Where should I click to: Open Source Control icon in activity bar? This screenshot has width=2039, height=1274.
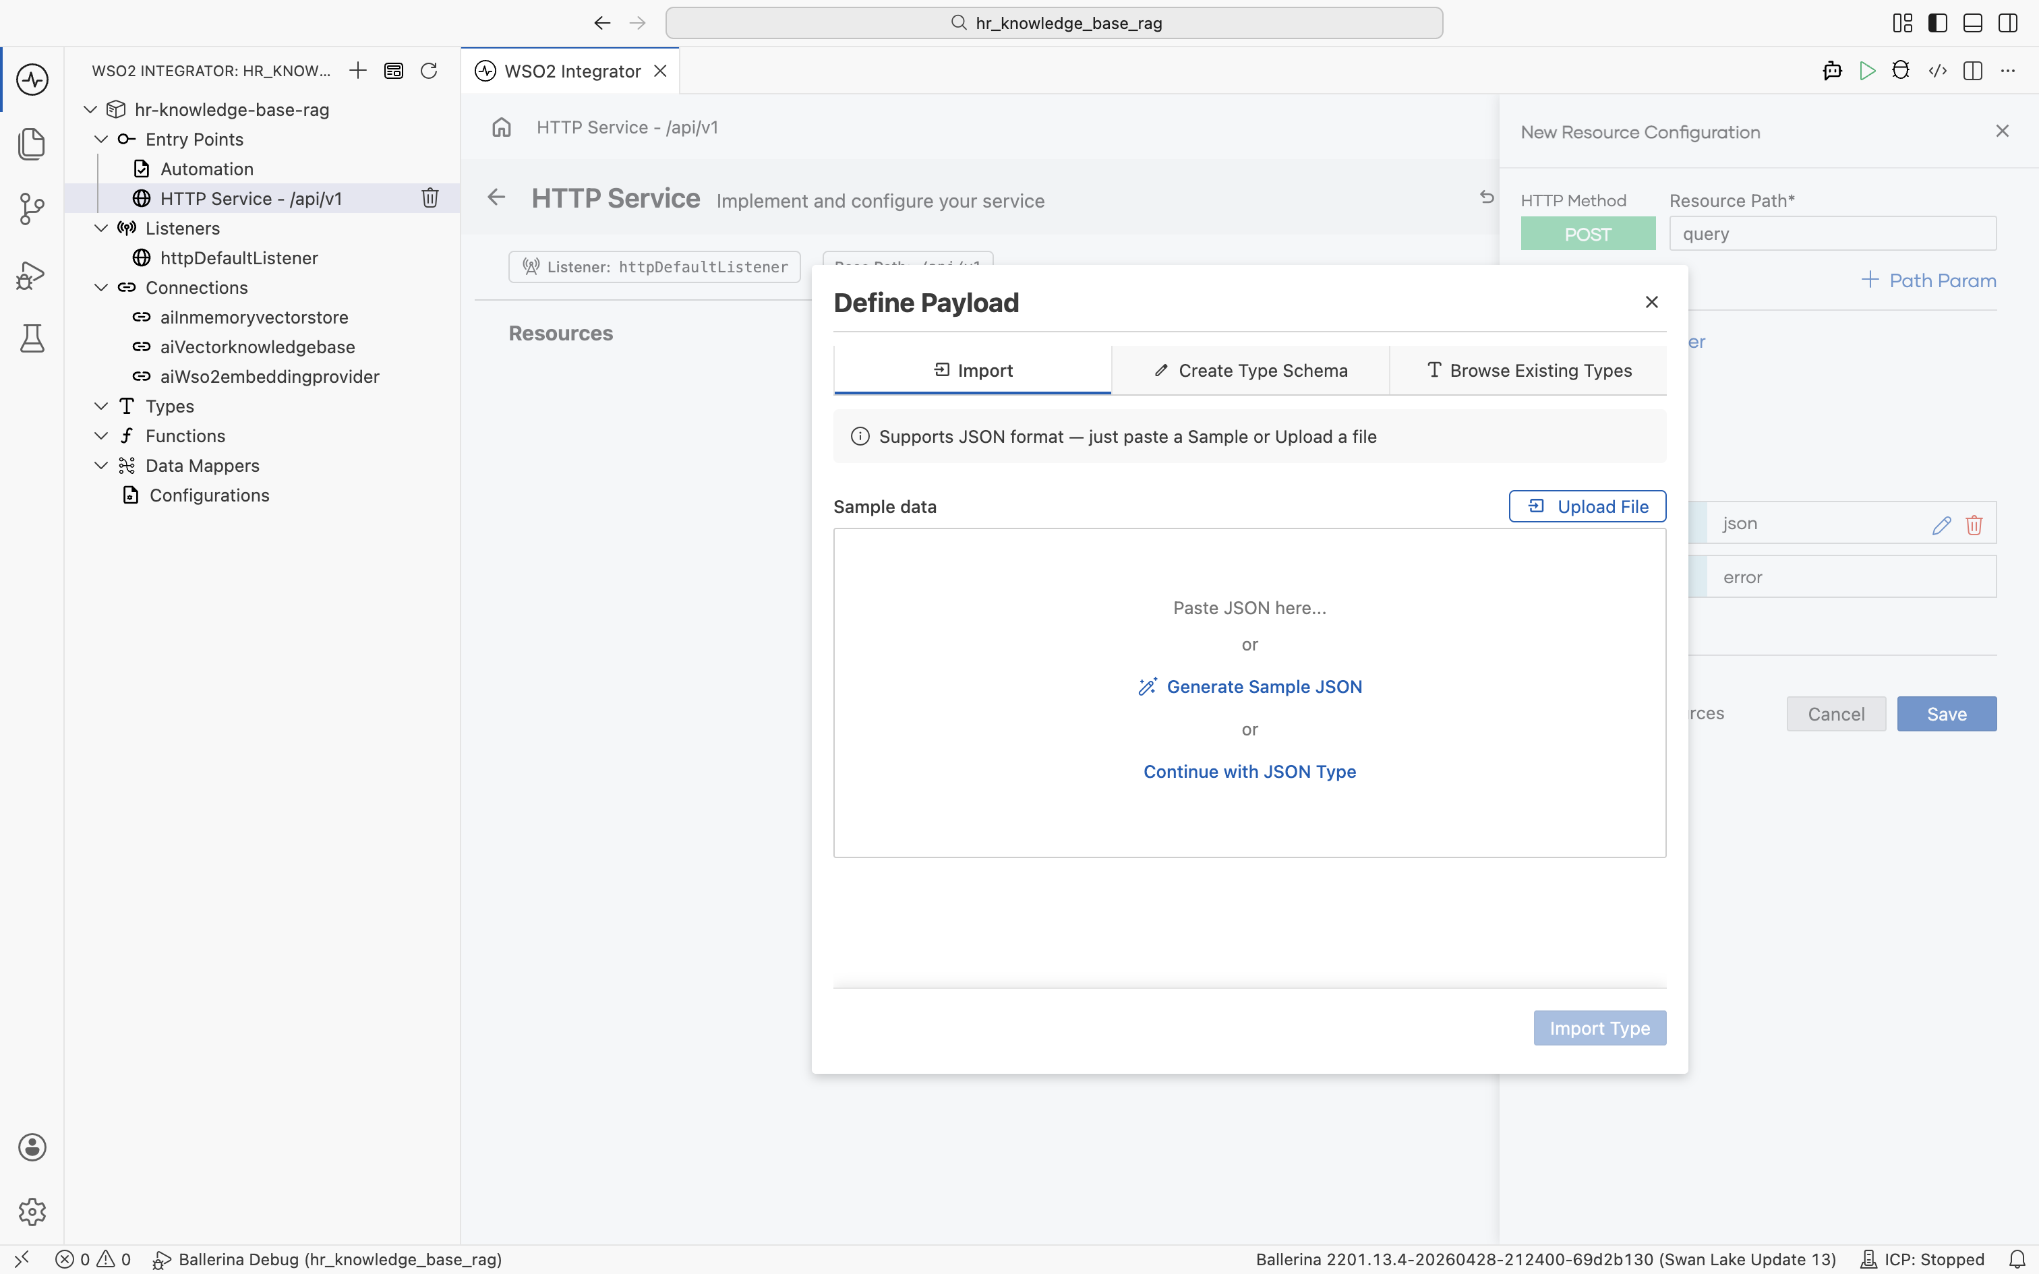pyautogui.click(x=32, y=208)
